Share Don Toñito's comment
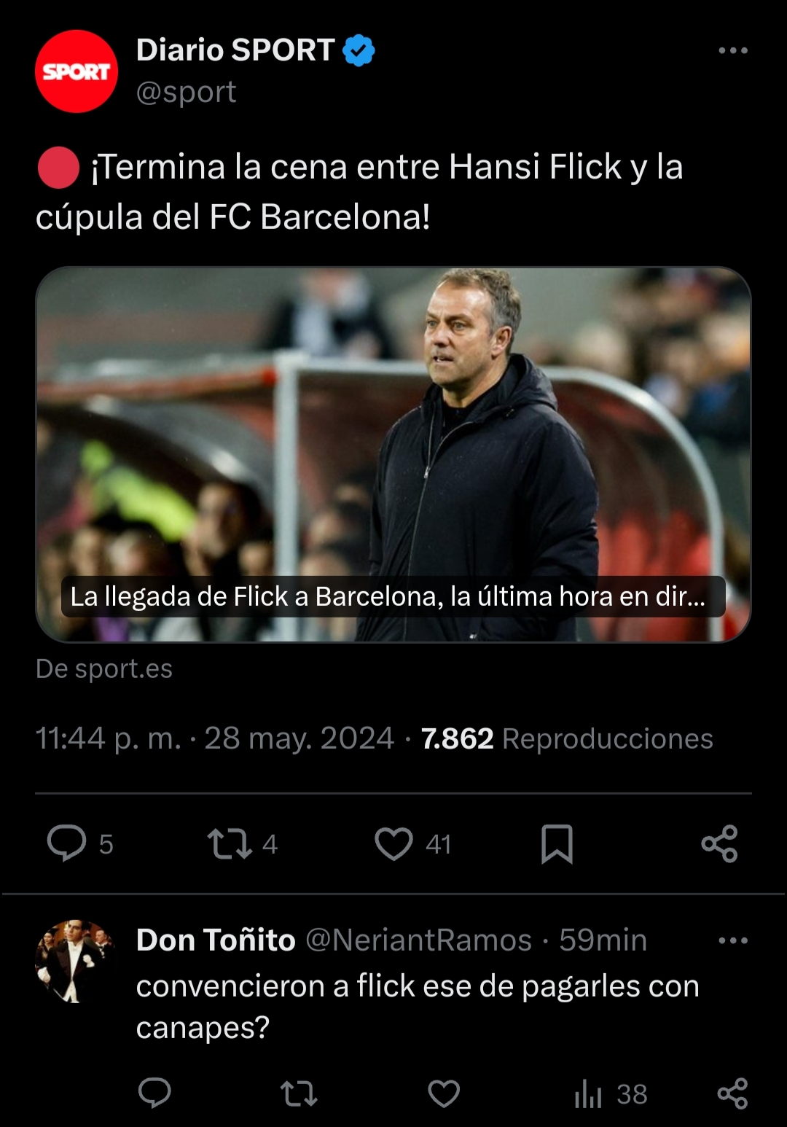Image resolution: width=787 pixels, height=1127 pixels. [x=732, y=1093]
